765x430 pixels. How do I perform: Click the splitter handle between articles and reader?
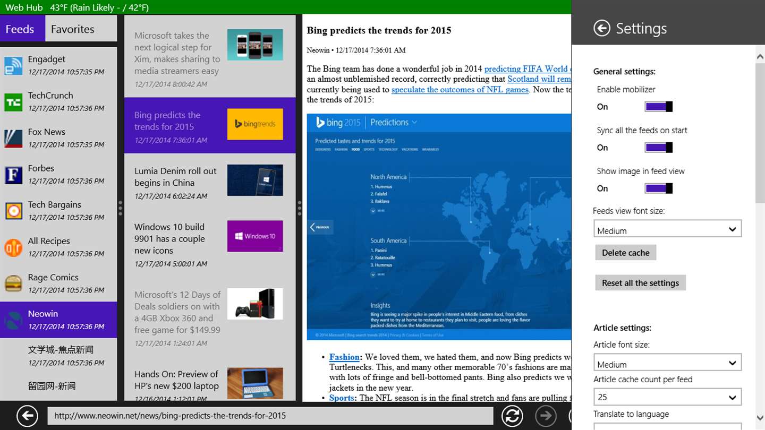(x=299, y=208)
